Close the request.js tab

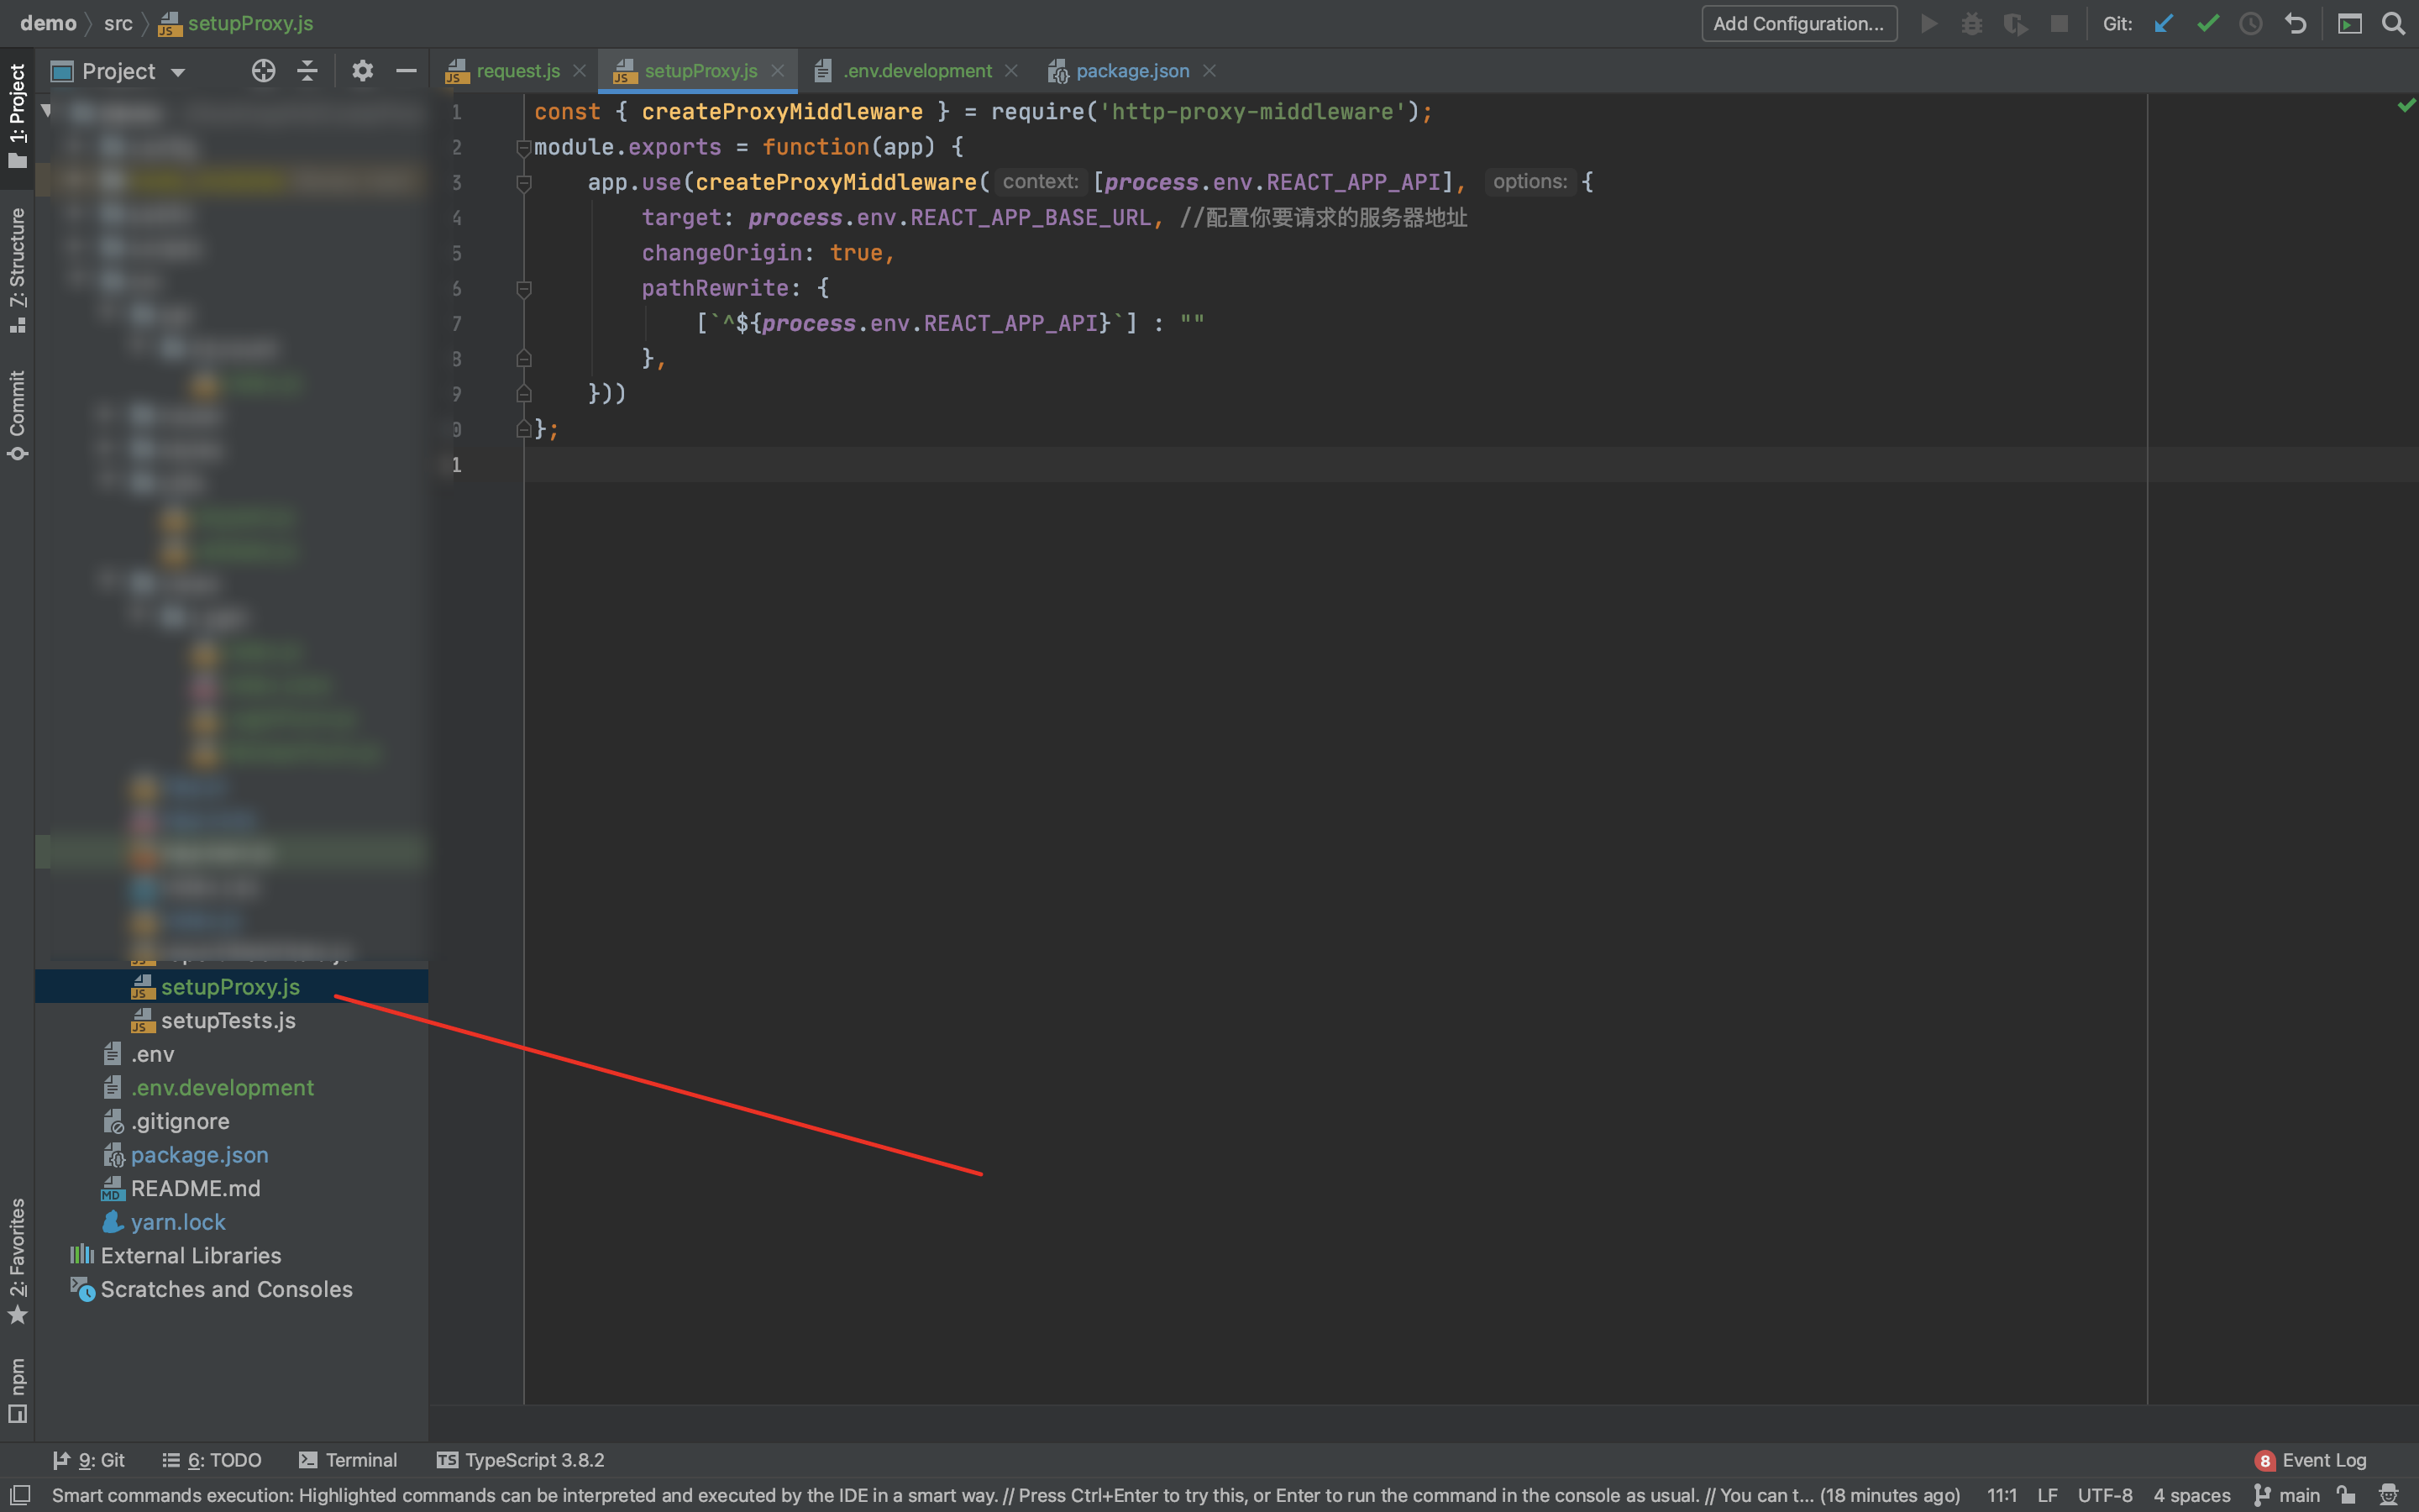tap(579, 71)
